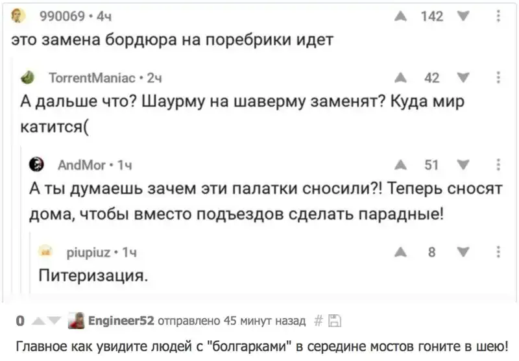Open the three-dot menu on TorrentManiac's comment
Screen dimensions: 519x361
(498, 78)
